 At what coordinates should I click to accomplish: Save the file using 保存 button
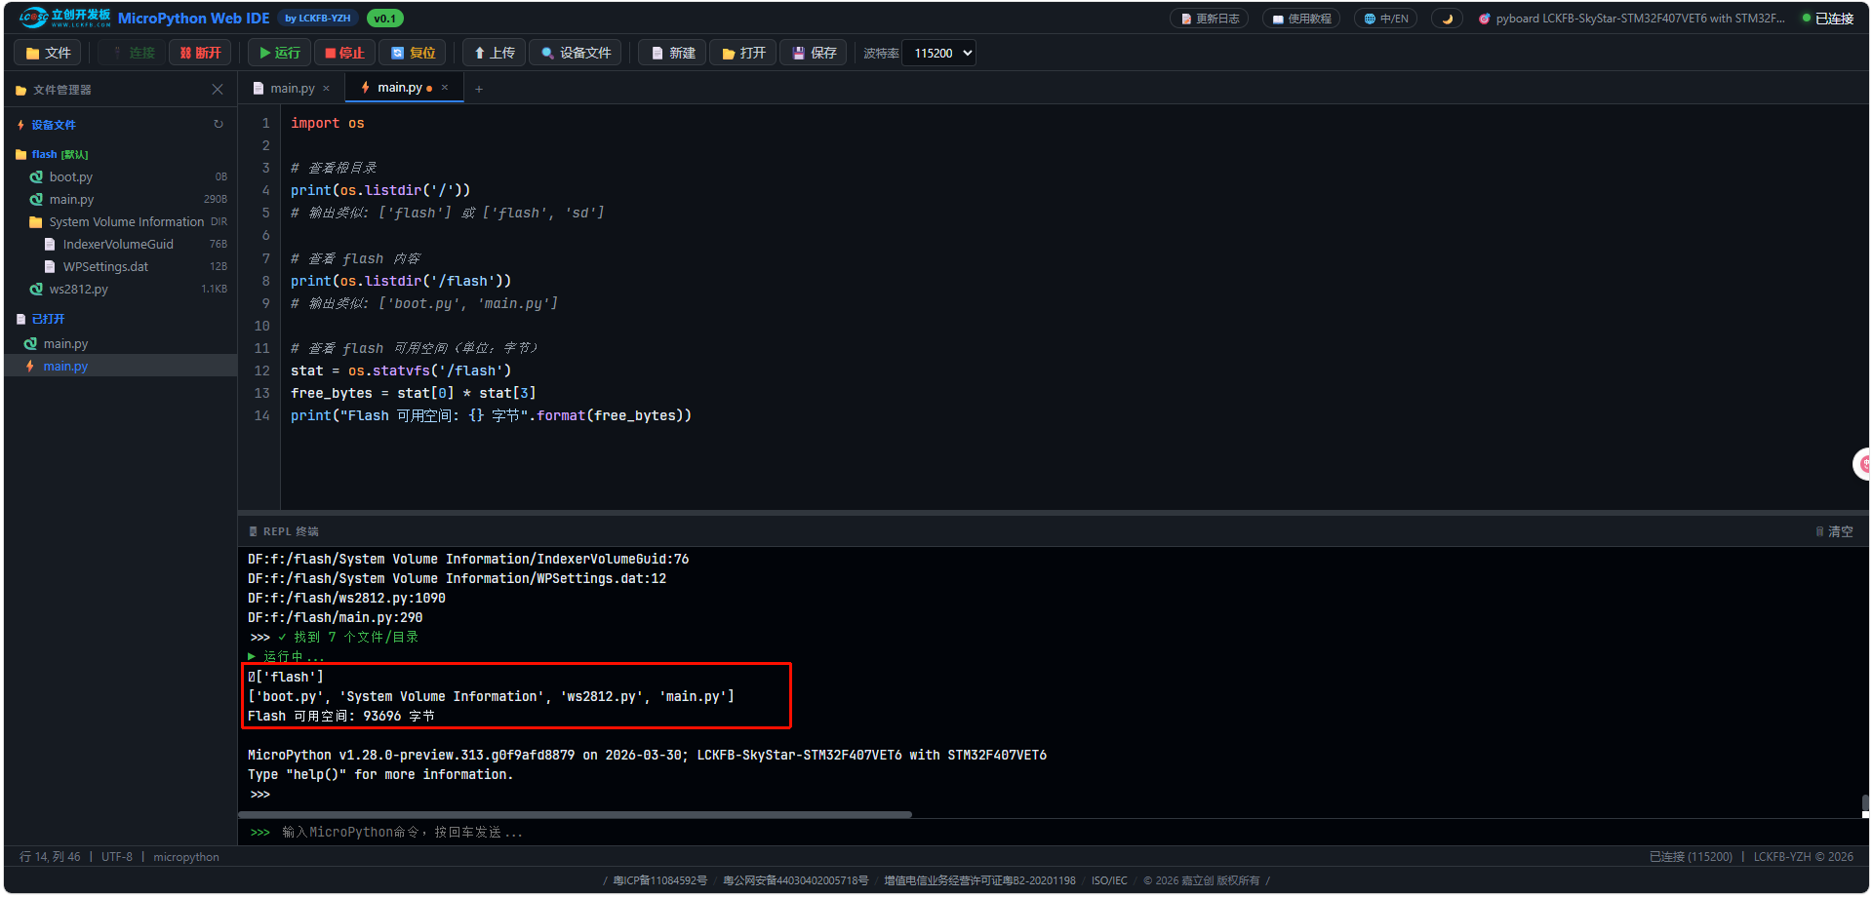814,53
